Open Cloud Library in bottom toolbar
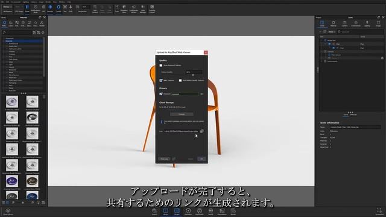The height and width of the screenshot is (217, 386). click(x=8, y=212)
